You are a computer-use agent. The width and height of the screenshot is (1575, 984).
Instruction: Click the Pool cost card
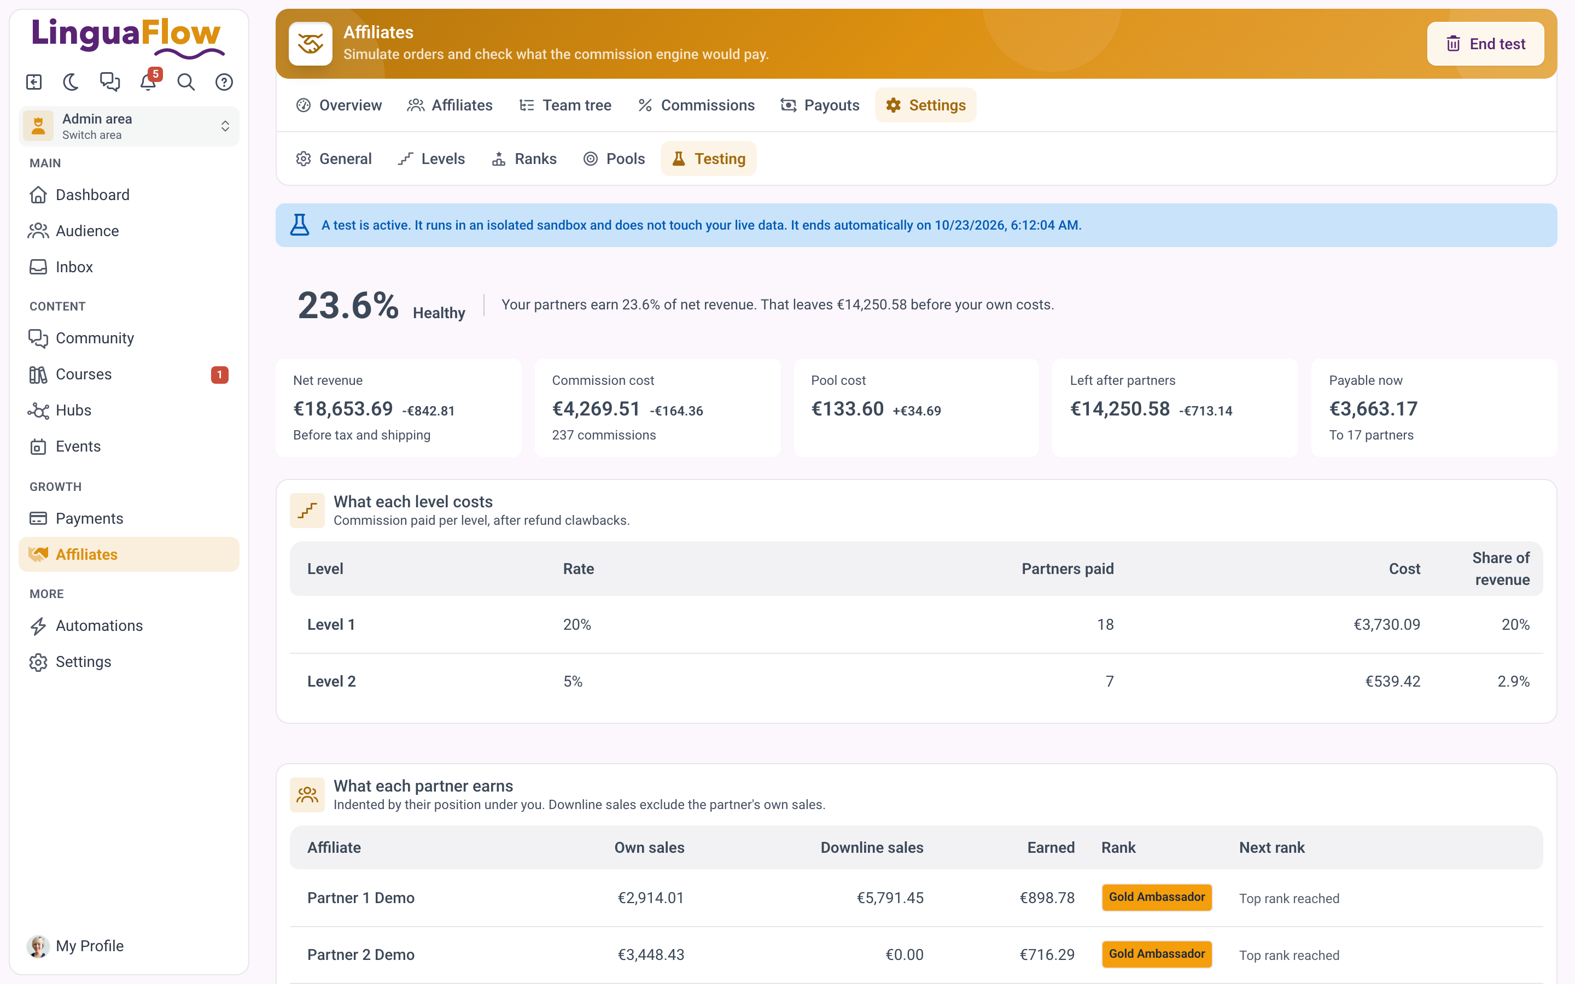coord(917,408)
